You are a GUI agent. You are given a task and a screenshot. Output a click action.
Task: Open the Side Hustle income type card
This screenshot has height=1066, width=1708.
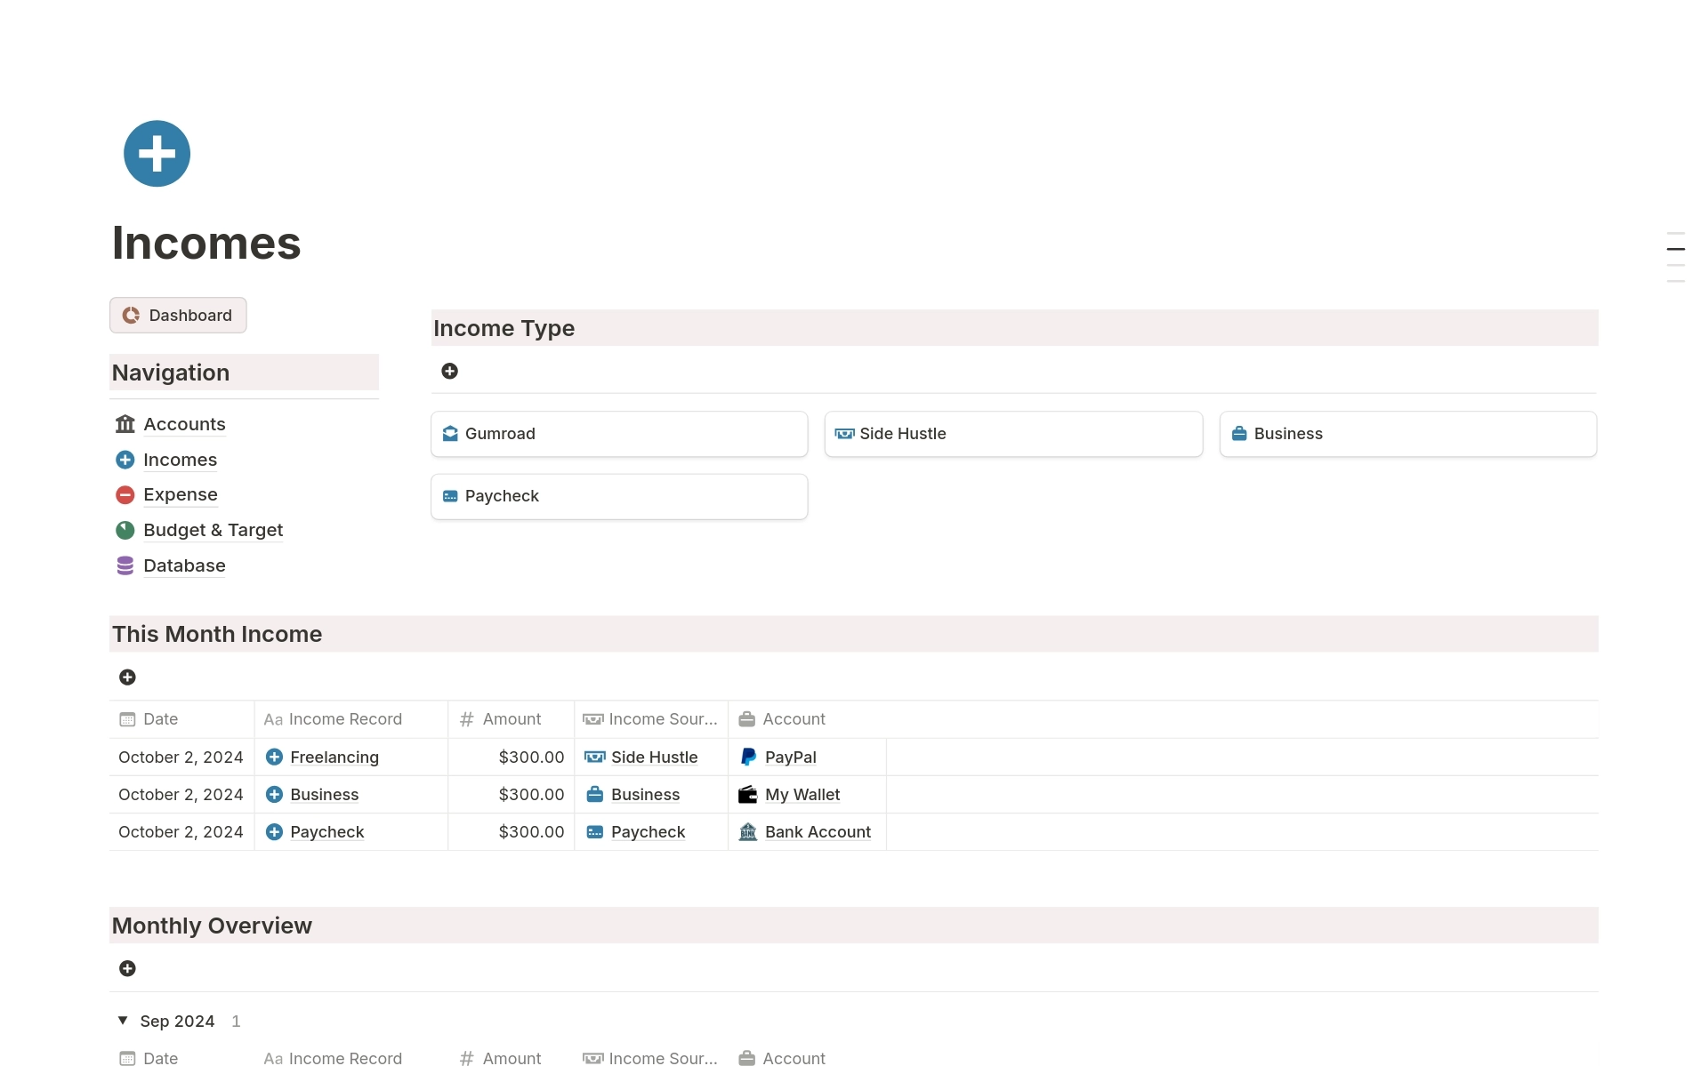point(1013,434)
